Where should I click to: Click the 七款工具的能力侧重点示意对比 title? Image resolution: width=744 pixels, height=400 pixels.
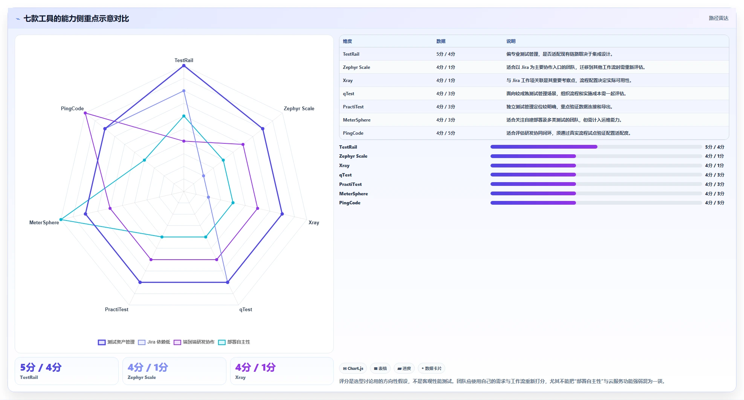[76, 18]
